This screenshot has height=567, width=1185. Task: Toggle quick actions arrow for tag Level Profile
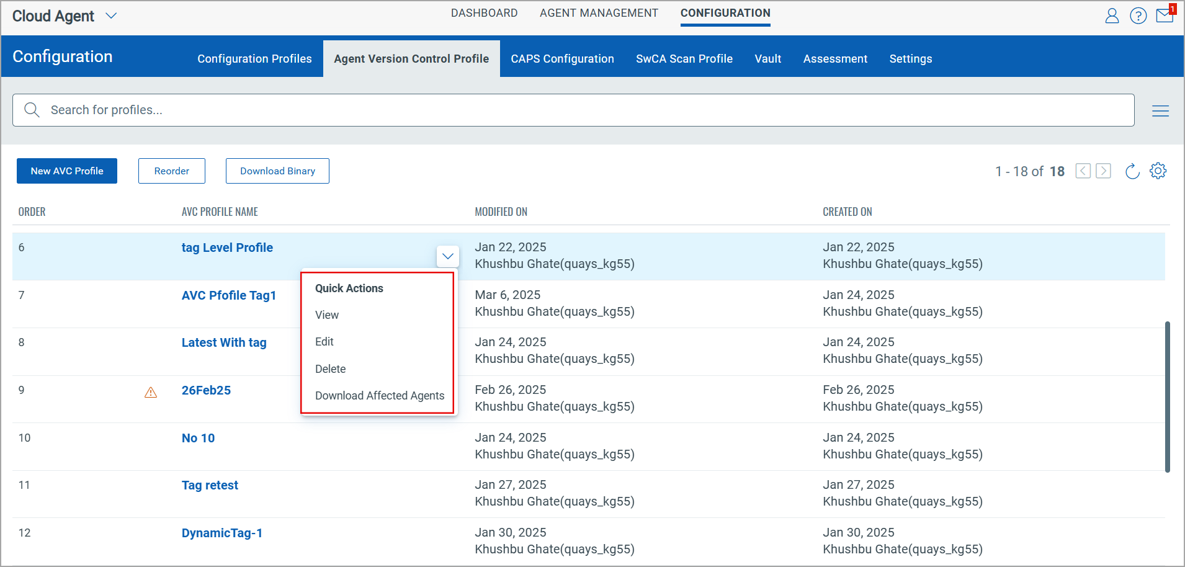[x=447, y=256]
